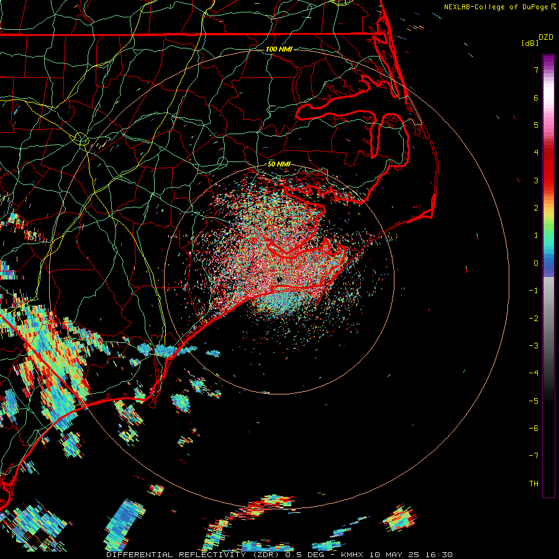Screen dimensions: 559x559
Task: Click the '-3' value on the scale
Action: point(534,346)
